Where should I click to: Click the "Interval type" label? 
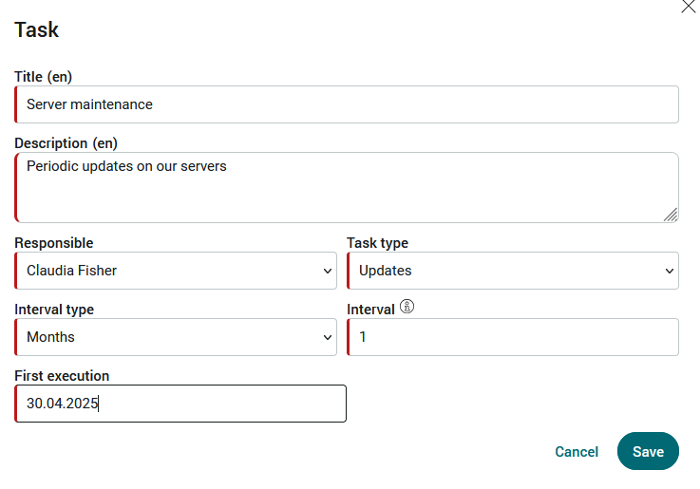pos(54,310)
